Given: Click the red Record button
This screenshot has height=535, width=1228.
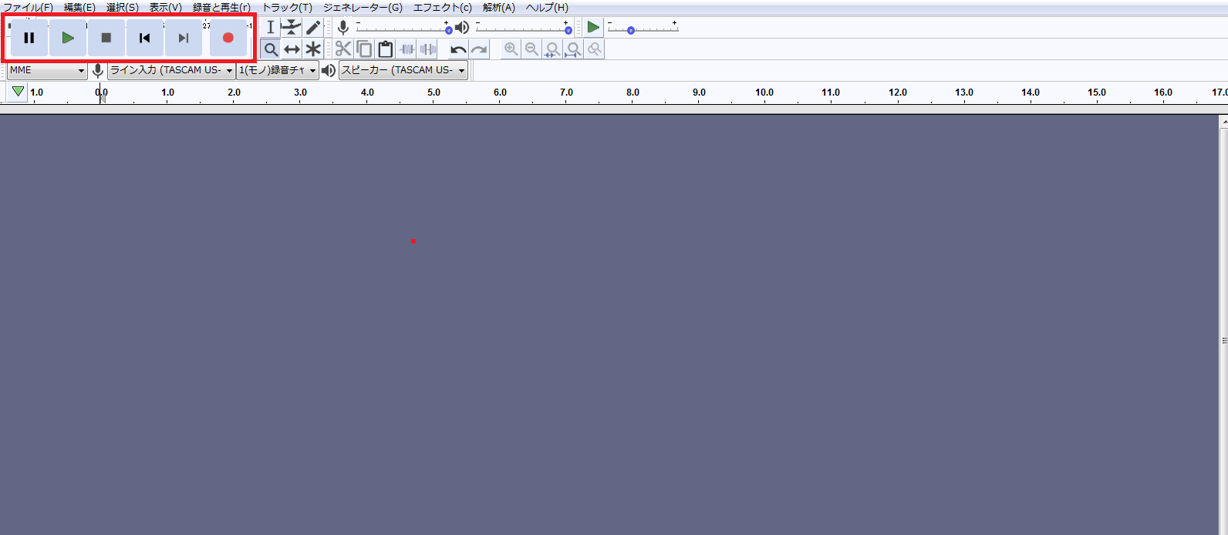Looking at the screenshot, I should point(228,38).
